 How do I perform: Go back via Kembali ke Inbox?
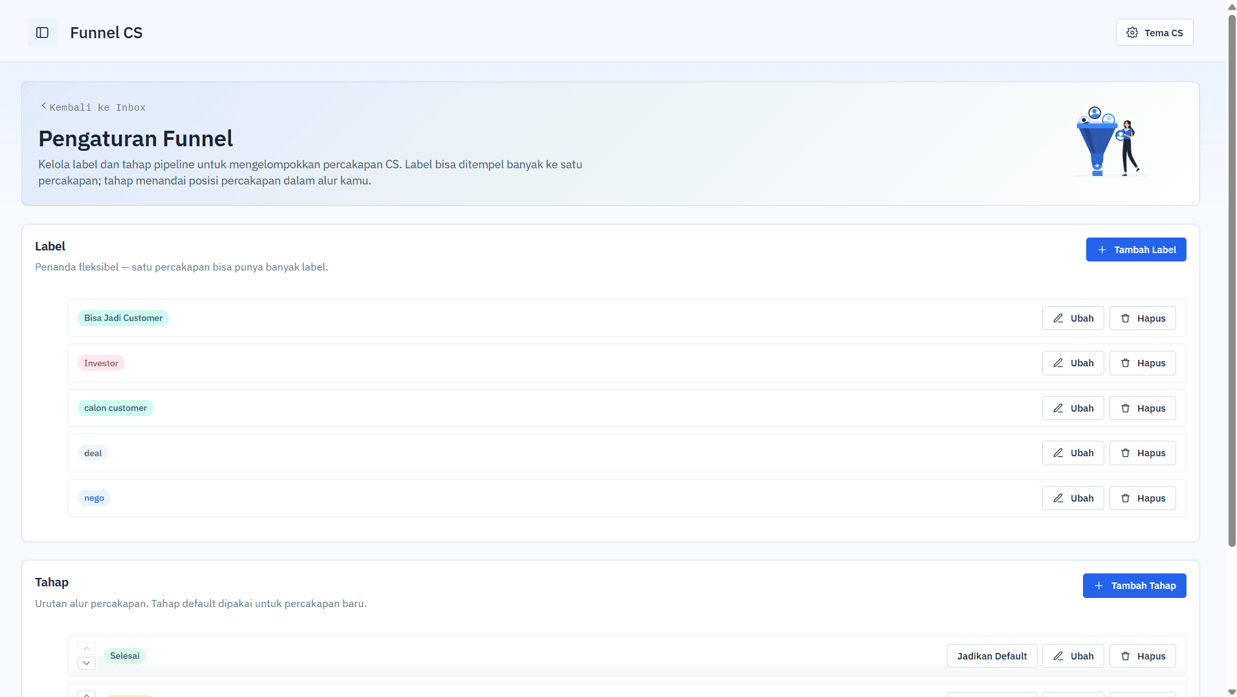click(94, 107)
